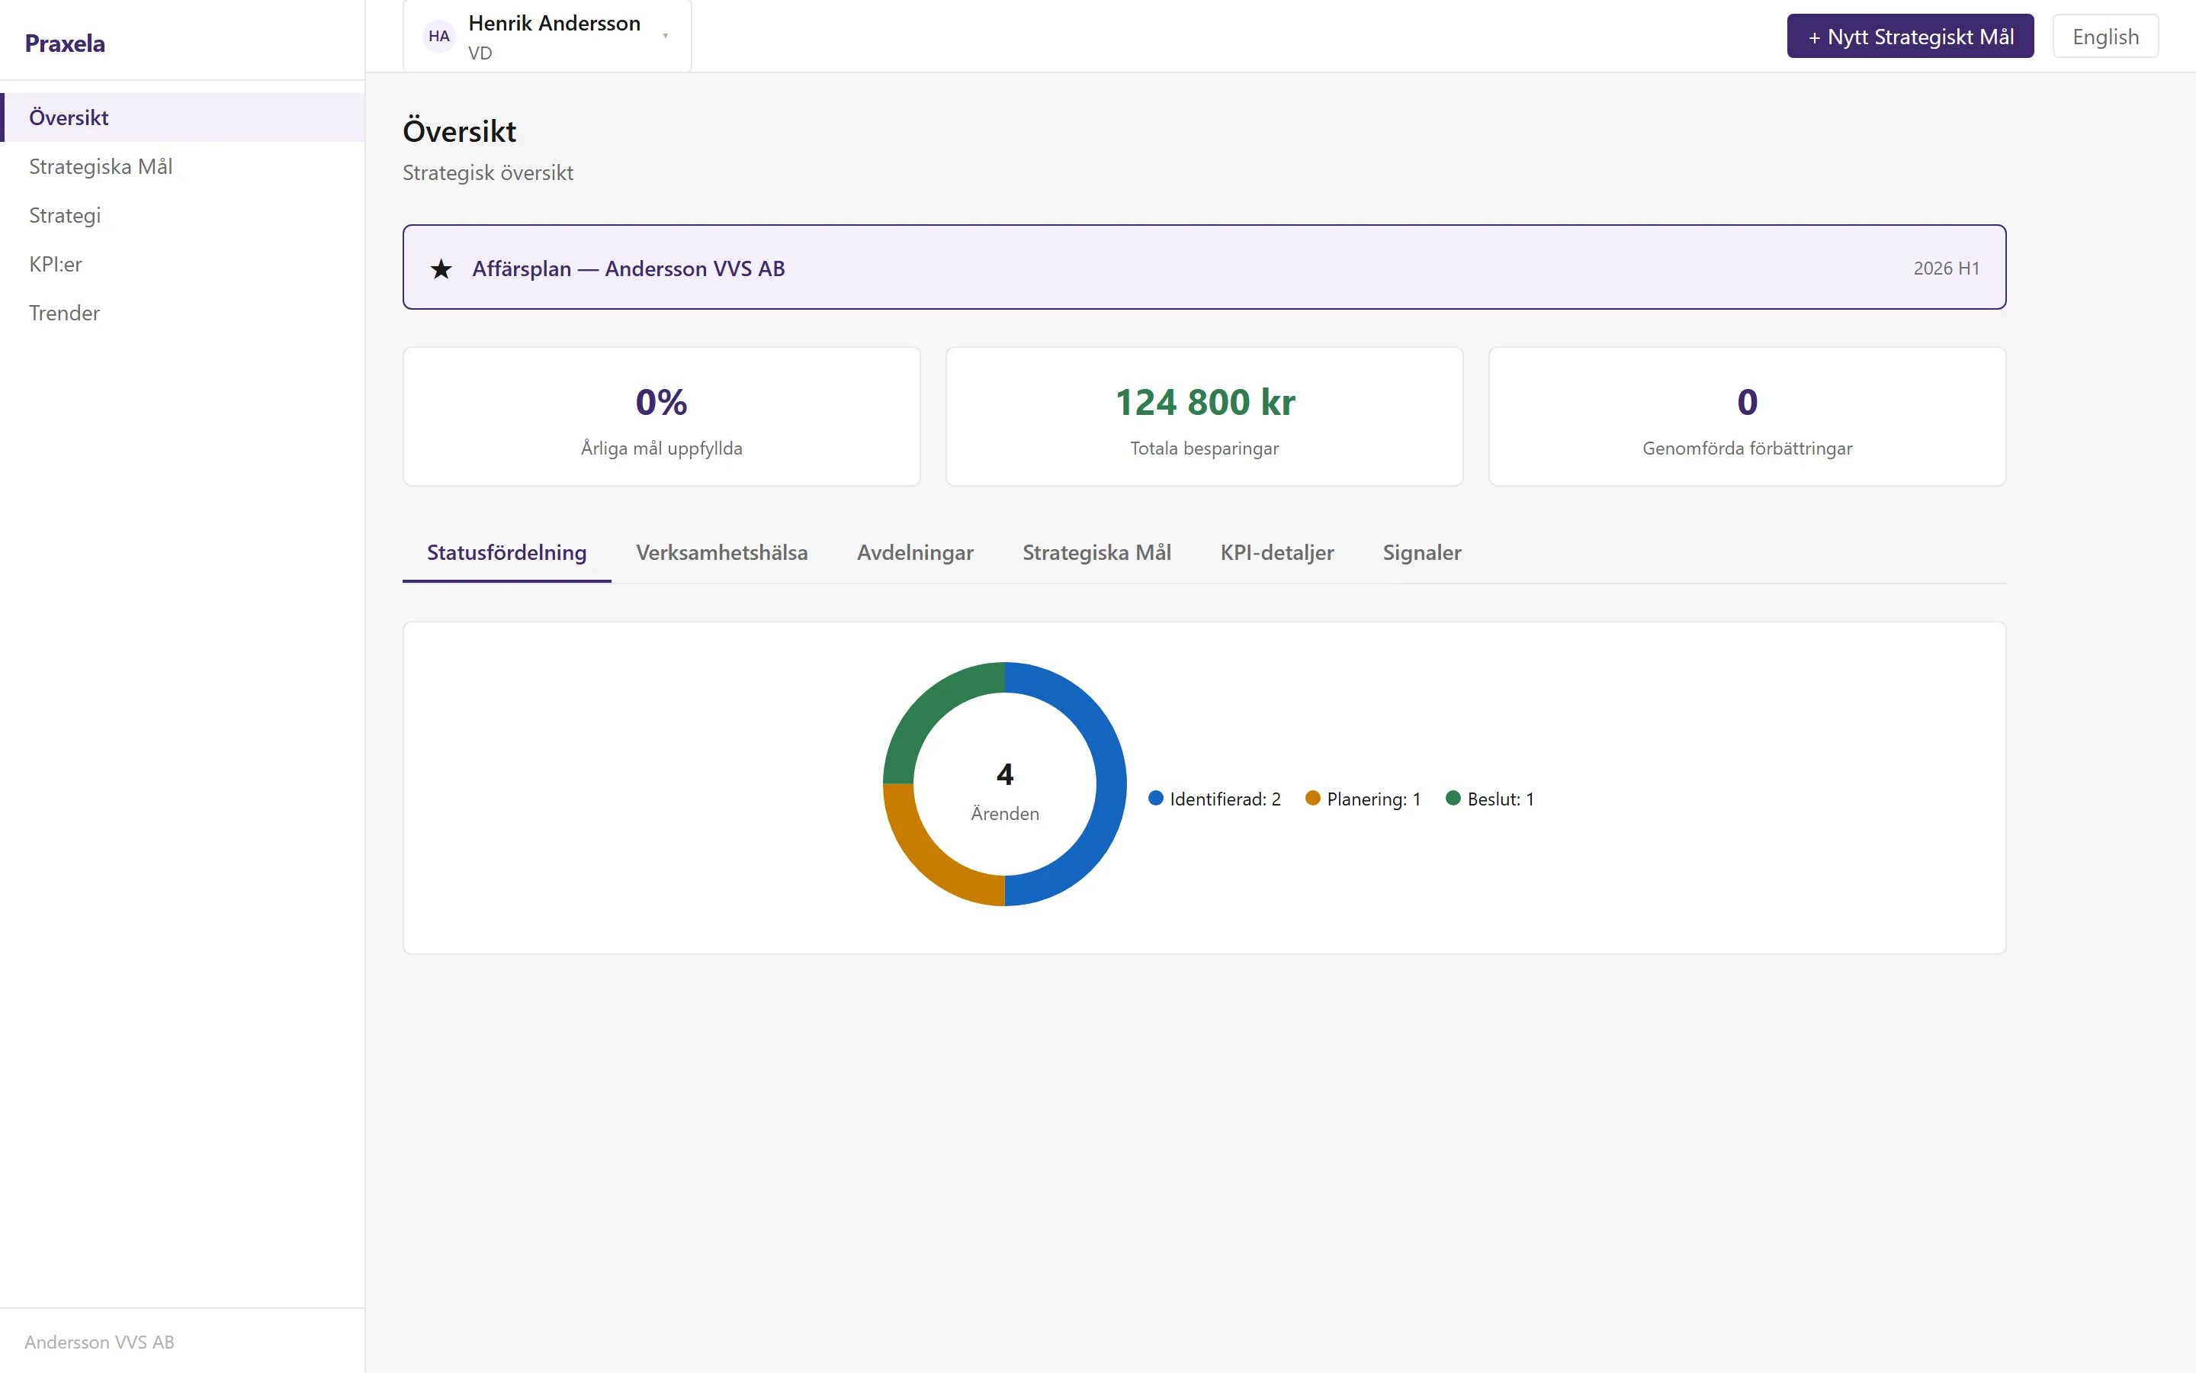
Task: Go to Strategiska Mål in sidebar
Action: coord(182,166)
